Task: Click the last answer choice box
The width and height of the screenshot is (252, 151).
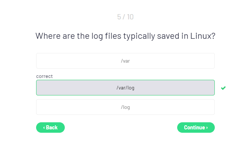Action: point(125,107)
